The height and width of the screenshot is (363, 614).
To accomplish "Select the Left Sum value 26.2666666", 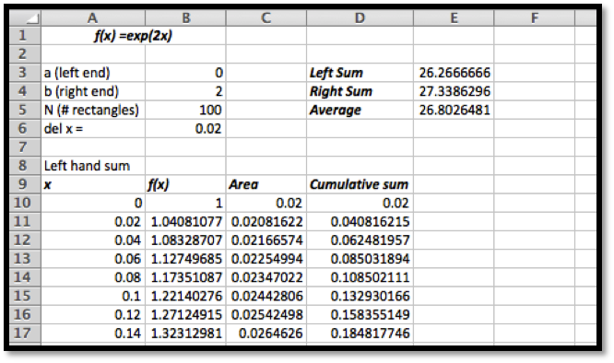I will (454, 73).
